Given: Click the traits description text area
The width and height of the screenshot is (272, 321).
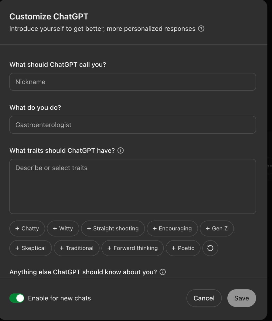Looking at the screenshot, I should 132,186.
